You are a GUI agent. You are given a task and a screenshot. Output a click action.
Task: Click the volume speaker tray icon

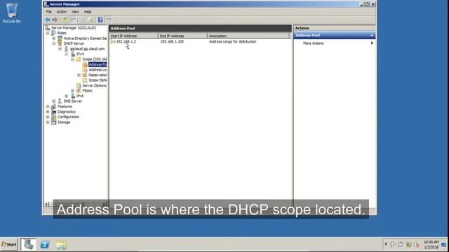(x=417, y=245)
